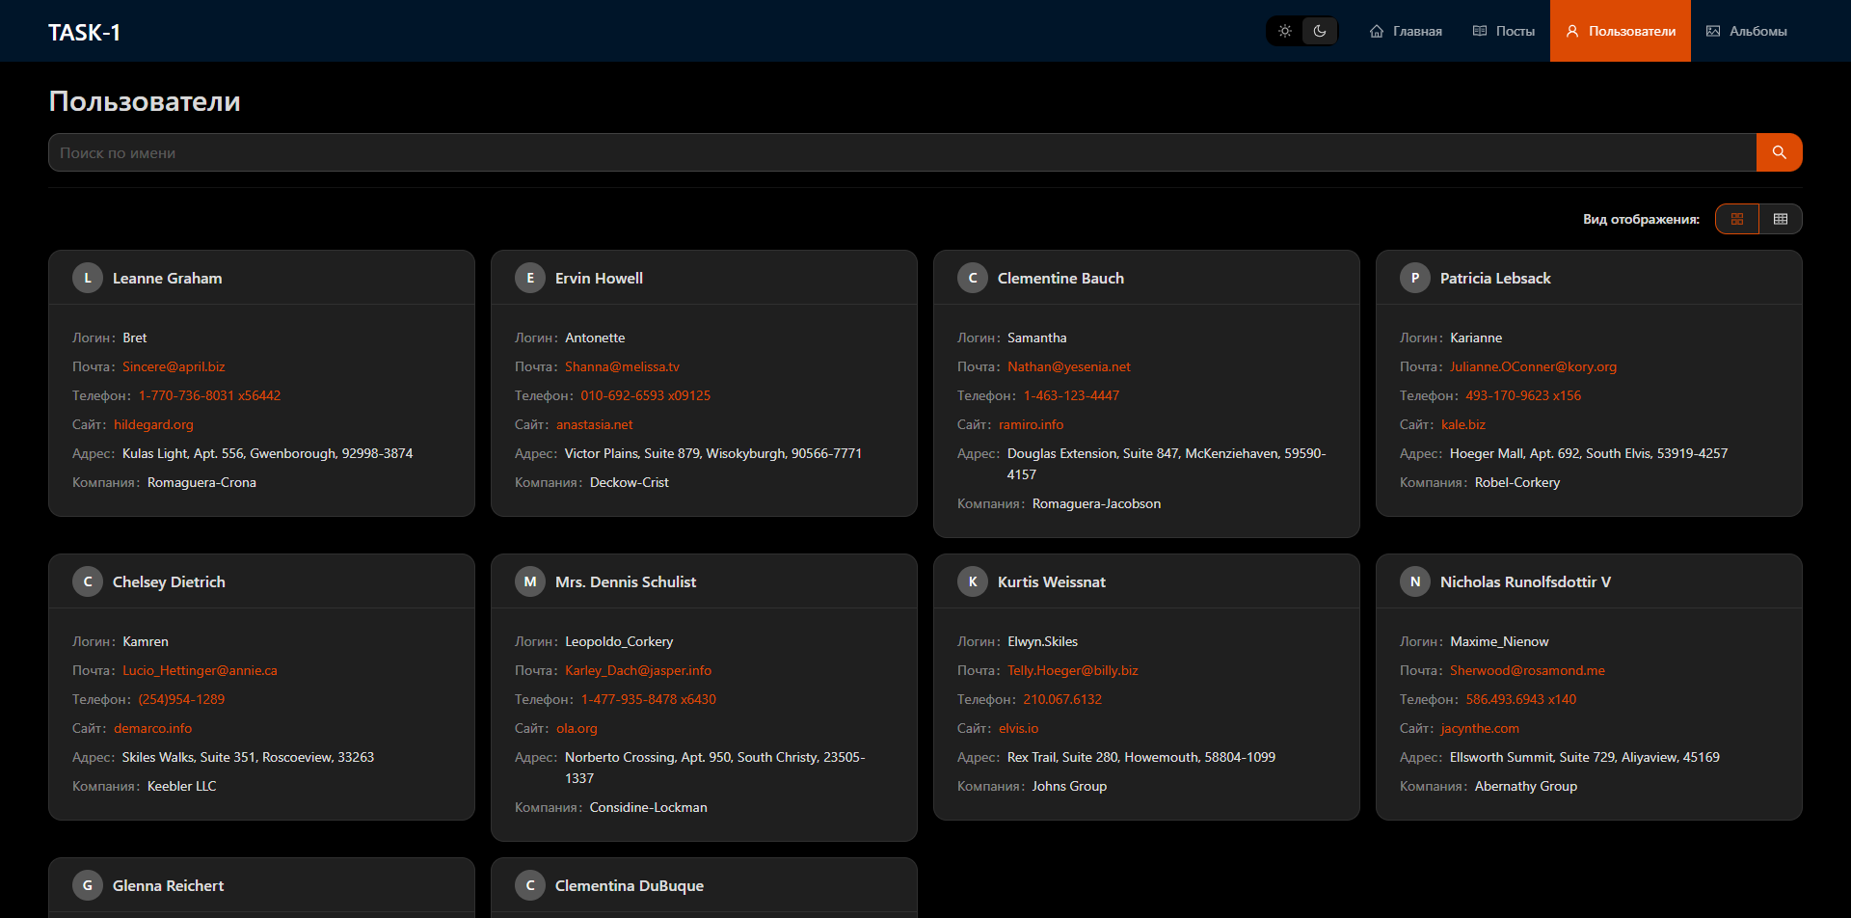Viewport: 1851px width, 918px height.
Task: Click Patricia Lebsack's P avatar icon
Action: point(1415,278)
